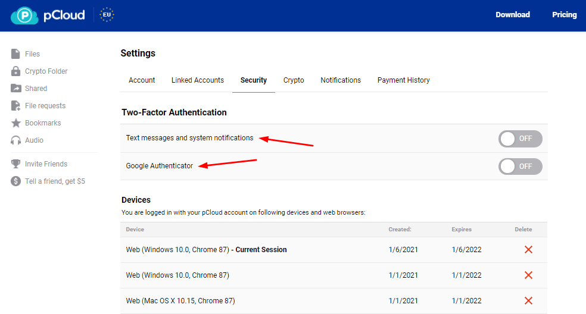Click the Download link in header
The height and width of the screenshot is (314, 586).
[512, 15]
